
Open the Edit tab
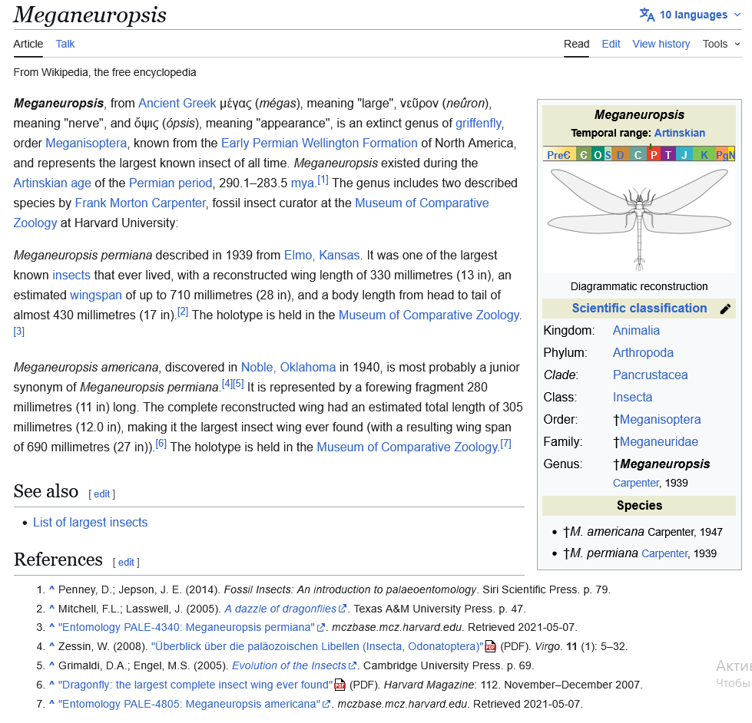point(611,44)
